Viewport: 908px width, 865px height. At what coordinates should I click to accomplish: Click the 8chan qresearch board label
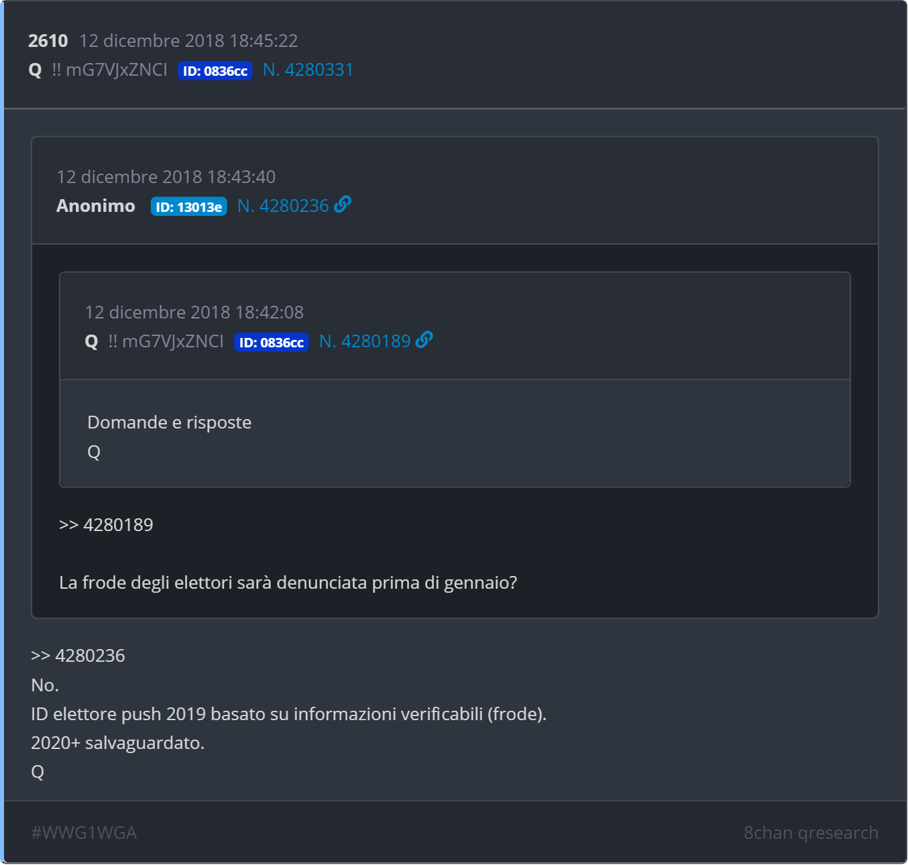(x=810, y=832)
